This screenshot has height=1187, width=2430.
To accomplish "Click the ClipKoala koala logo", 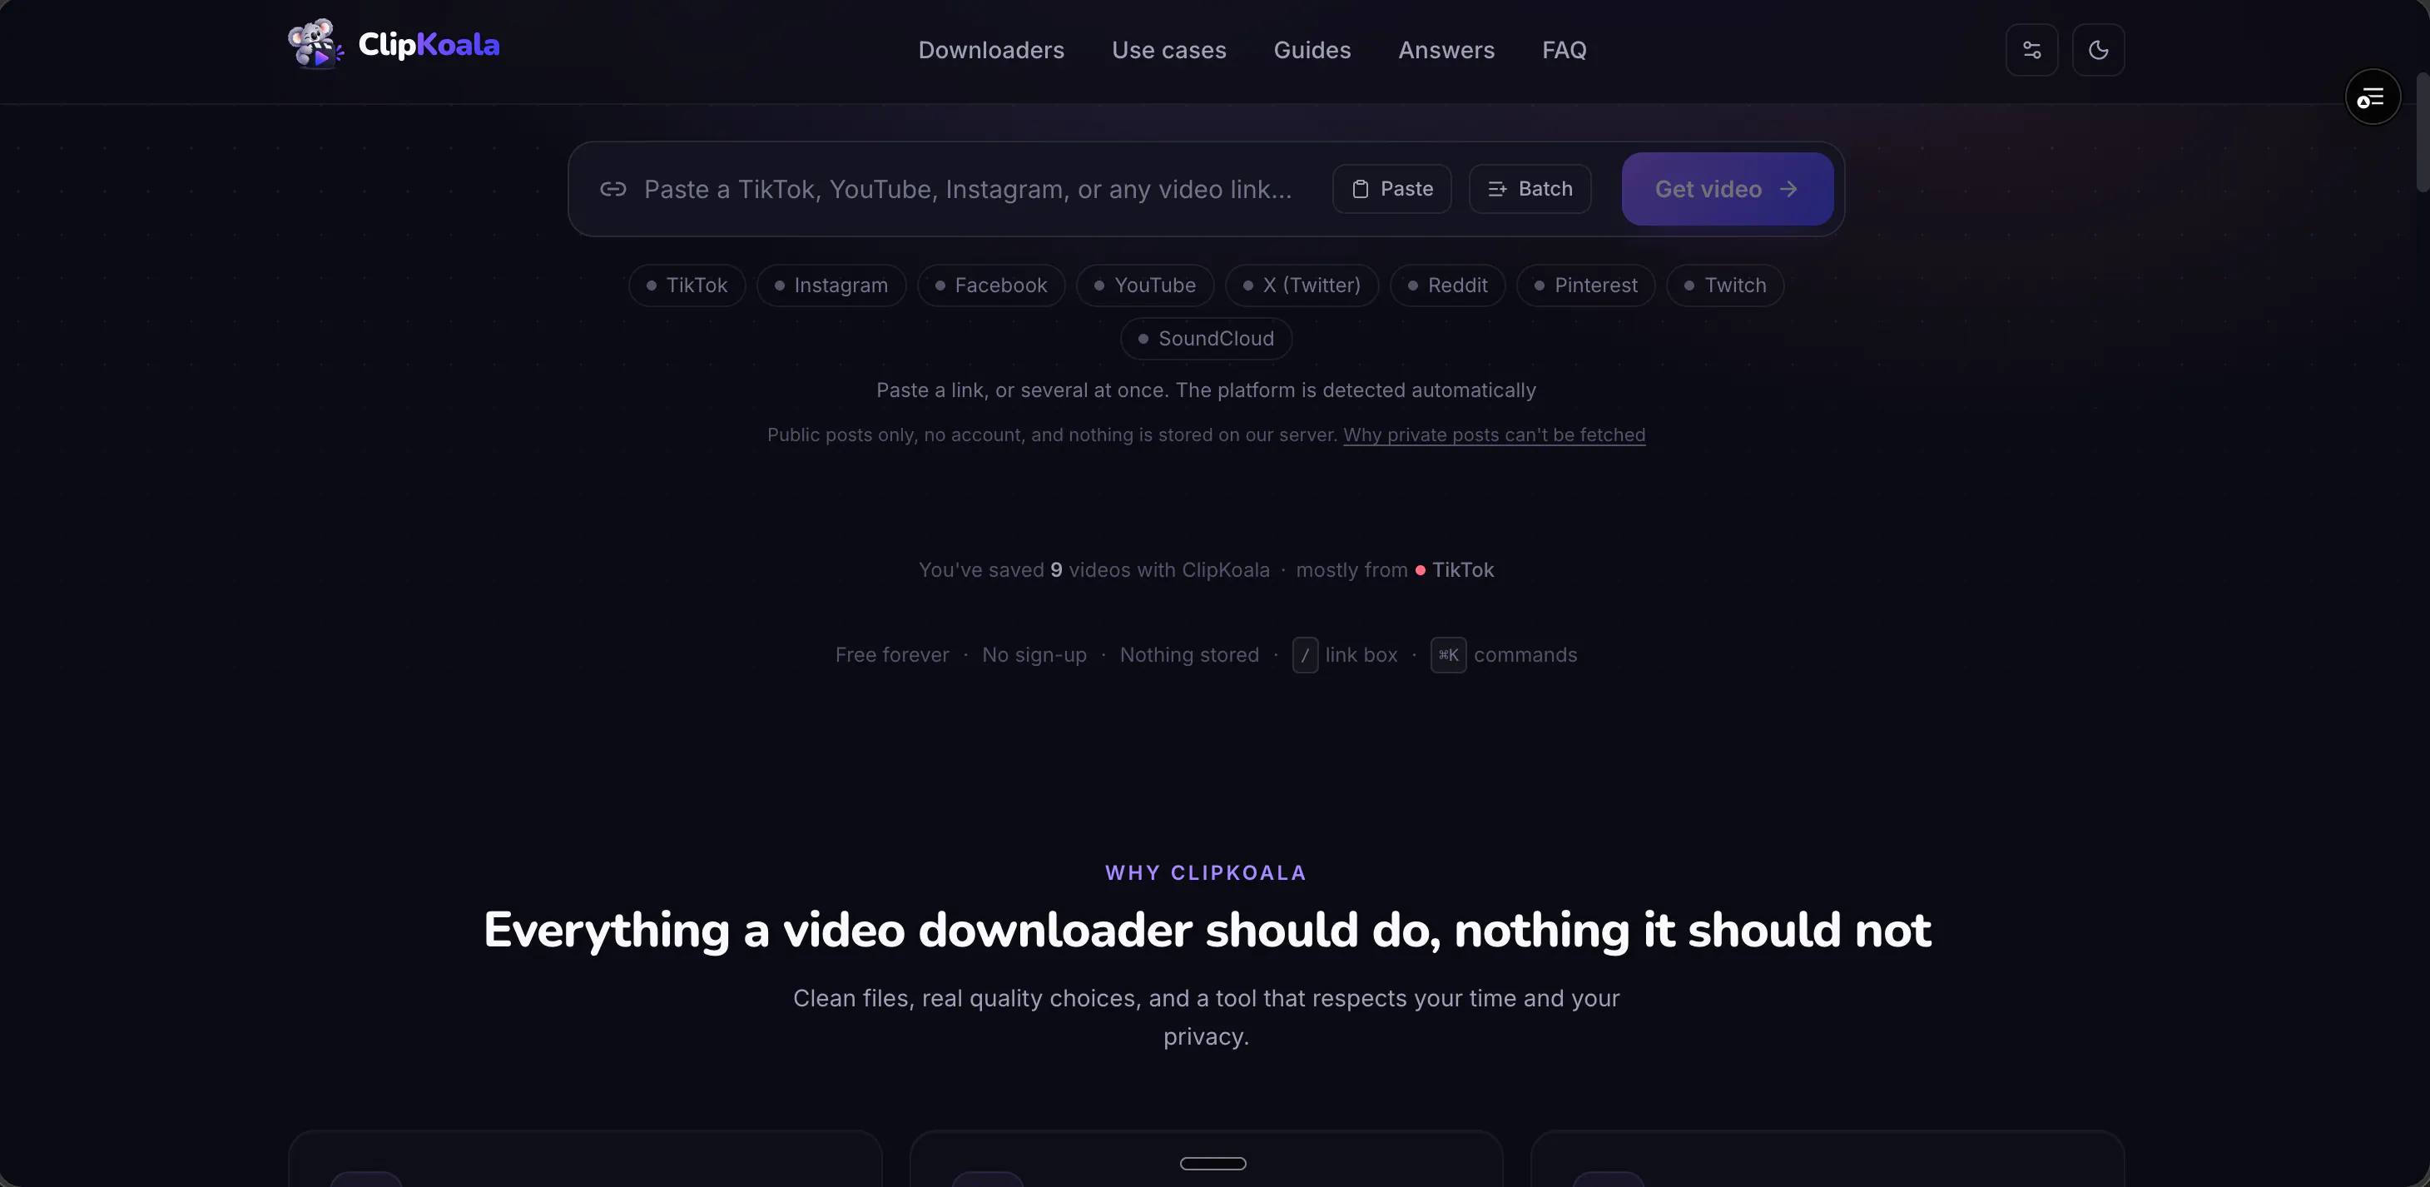I will click(315, 44).
